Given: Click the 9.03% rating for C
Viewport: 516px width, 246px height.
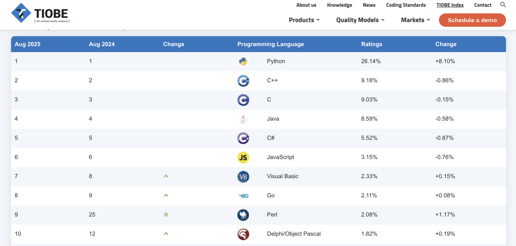Looking at the screenshot, I should pyautogui.click(x=369, y=100).
